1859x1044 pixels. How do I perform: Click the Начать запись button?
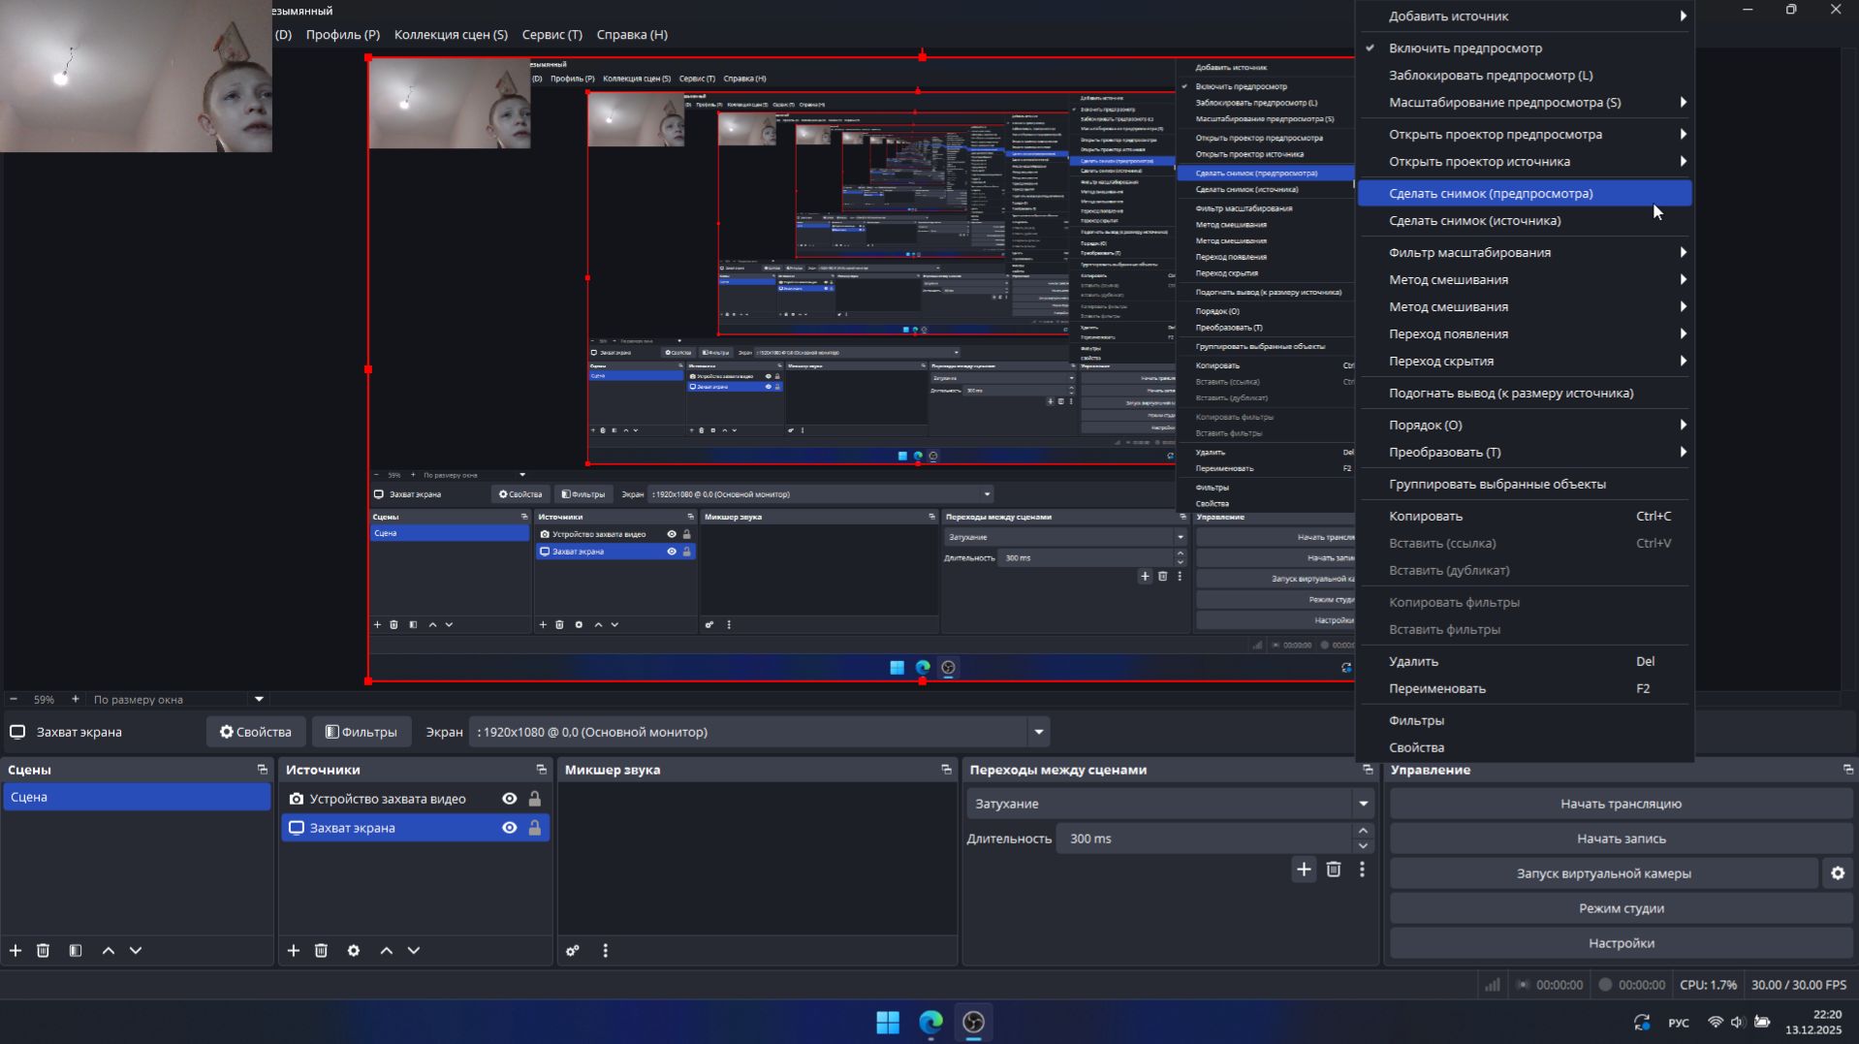coord(1621,838)
